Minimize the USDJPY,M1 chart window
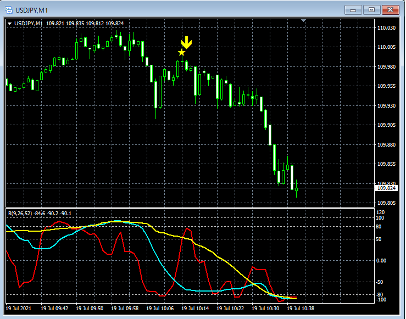The width and height of the screenshot is (406, 319). (x=353, y=10)
